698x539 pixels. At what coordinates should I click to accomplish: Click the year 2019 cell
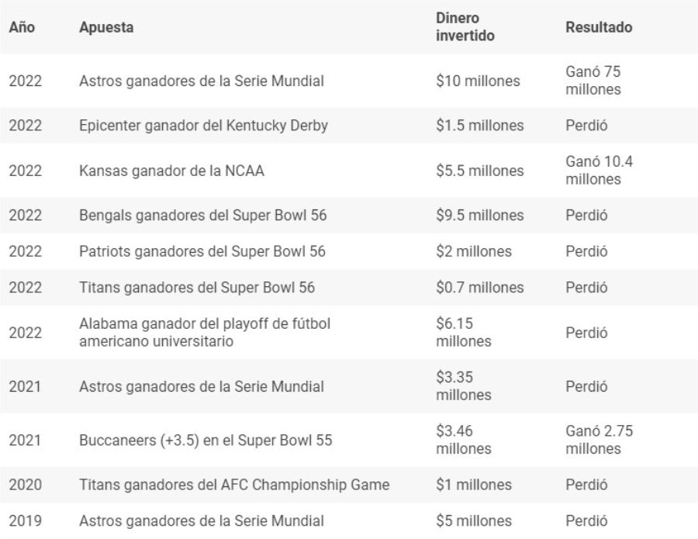tap(25, 520)
